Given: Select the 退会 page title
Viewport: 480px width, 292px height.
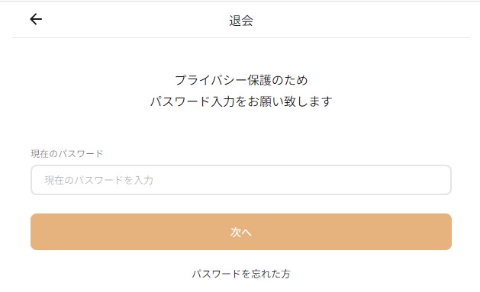Looking at the screenshot, I should [241, 21].
